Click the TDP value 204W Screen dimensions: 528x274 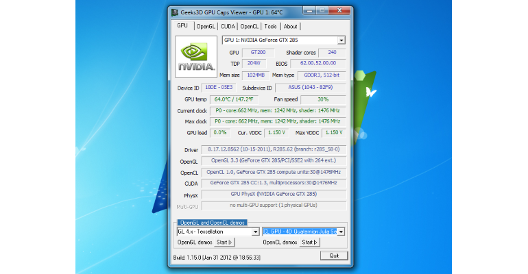click(254, 63)
